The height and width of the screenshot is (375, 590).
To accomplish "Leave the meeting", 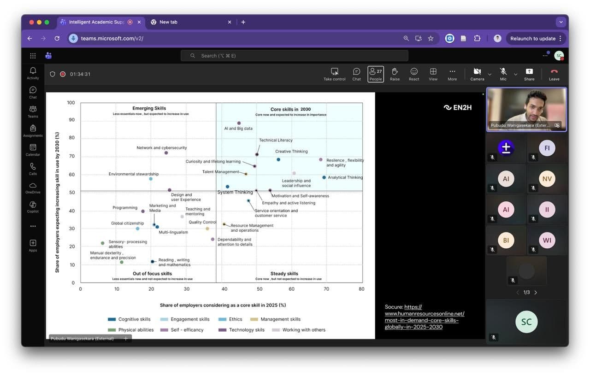I will (554, 74).
